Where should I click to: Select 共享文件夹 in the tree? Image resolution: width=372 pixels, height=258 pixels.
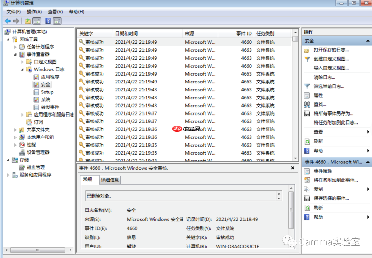tap(38, 130)
